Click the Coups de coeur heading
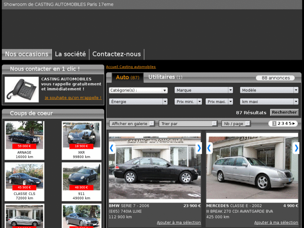Viewport: 304px width, 228px height. click(31, 113)
